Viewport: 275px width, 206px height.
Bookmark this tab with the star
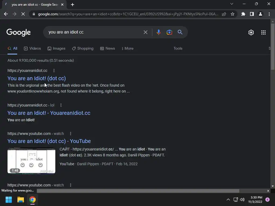233,14
